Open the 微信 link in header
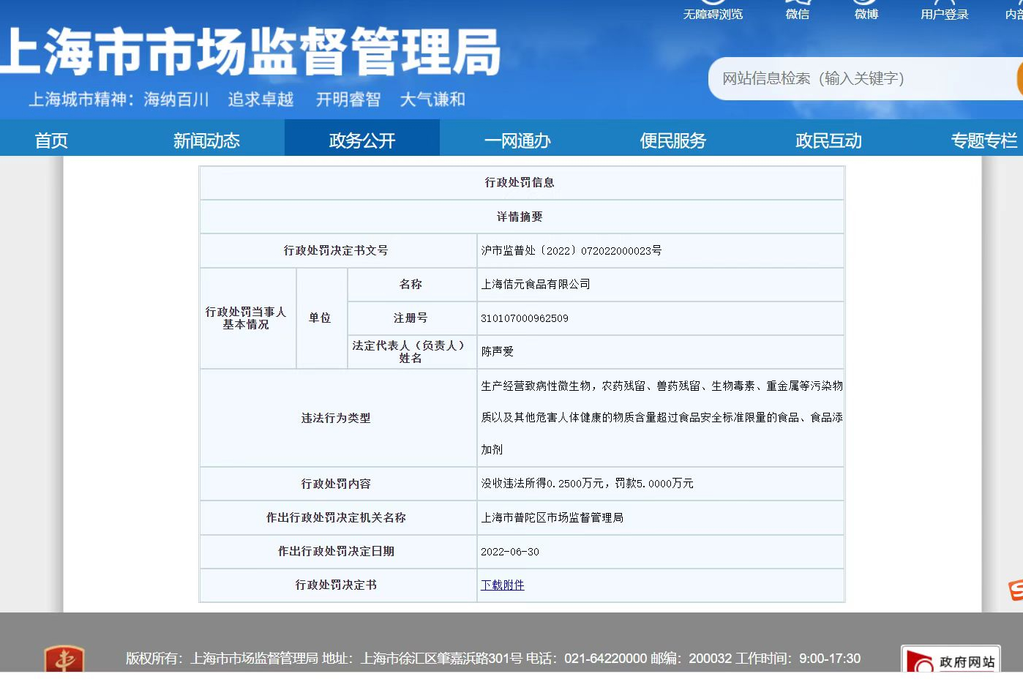Image resolution: width=1023 pixels, height=682 pixels. pyautogui.click(x=798, y=14)
